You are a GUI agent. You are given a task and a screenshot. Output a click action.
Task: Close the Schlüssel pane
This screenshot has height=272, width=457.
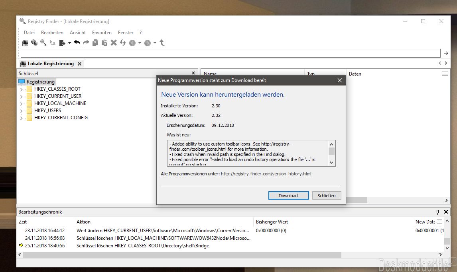click(193, 73)
